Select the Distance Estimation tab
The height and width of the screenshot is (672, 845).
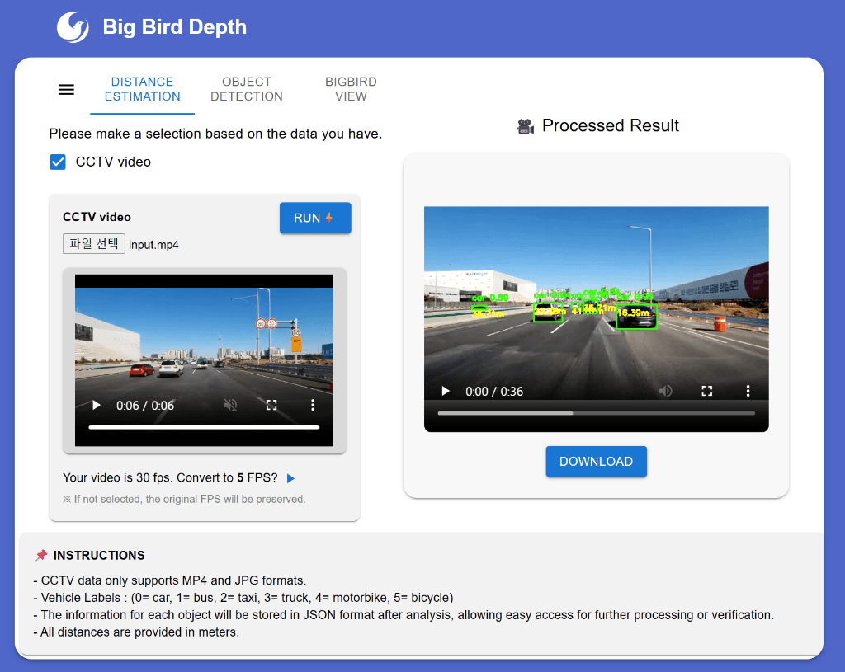click(142, 89)
